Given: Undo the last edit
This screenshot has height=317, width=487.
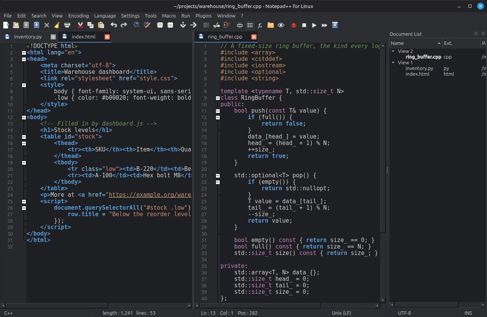Looking at the screenshot, I should [114, 25].
